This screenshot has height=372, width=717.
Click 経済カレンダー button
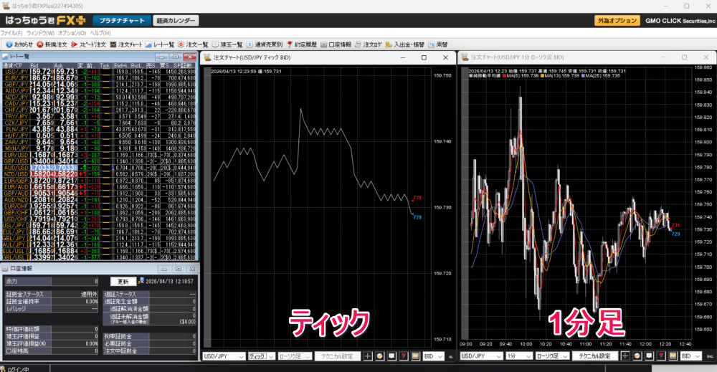pyautogui.click(x=176, y=21)
